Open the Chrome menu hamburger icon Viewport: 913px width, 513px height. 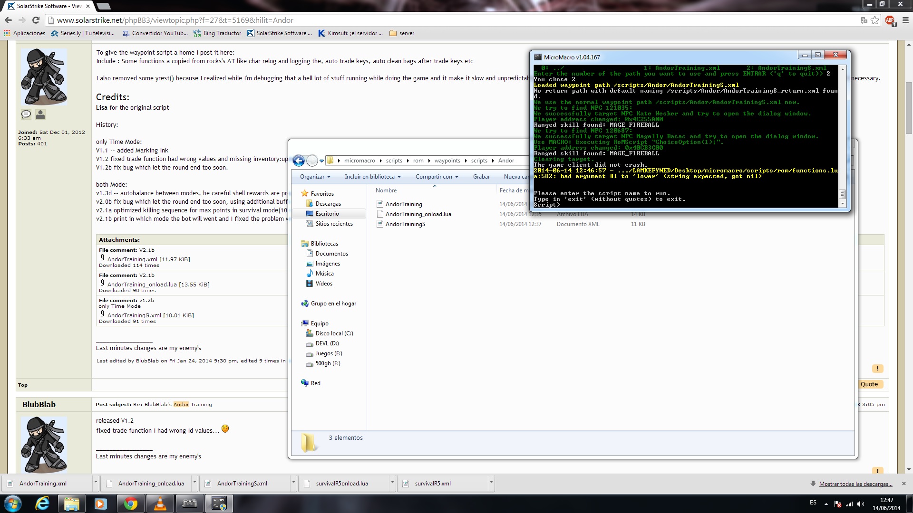[x=905, y=20]
